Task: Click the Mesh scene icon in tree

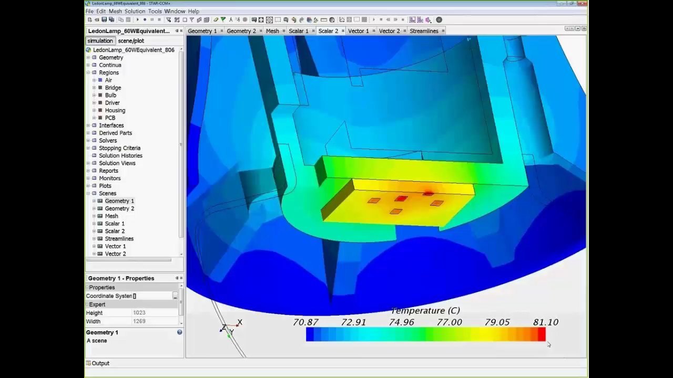Action: [x=100, y=216]
